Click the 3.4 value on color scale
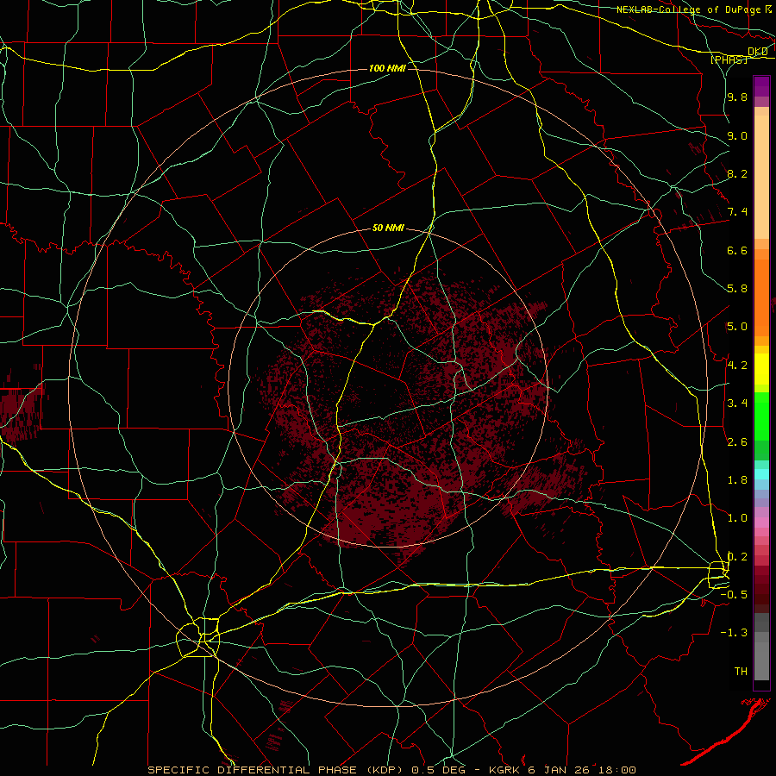This screenshot has width=776, height=776. click(737, 404)
